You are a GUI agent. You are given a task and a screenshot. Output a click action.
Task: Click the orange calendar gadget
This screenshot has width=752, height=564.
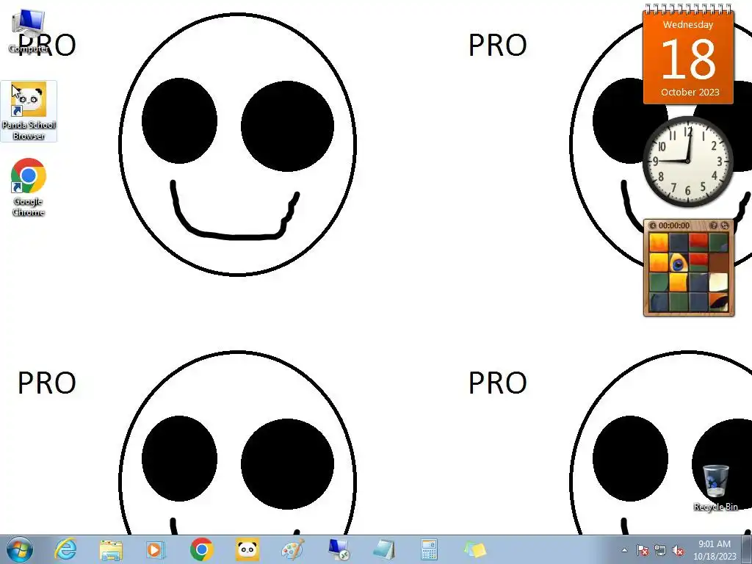689,54
